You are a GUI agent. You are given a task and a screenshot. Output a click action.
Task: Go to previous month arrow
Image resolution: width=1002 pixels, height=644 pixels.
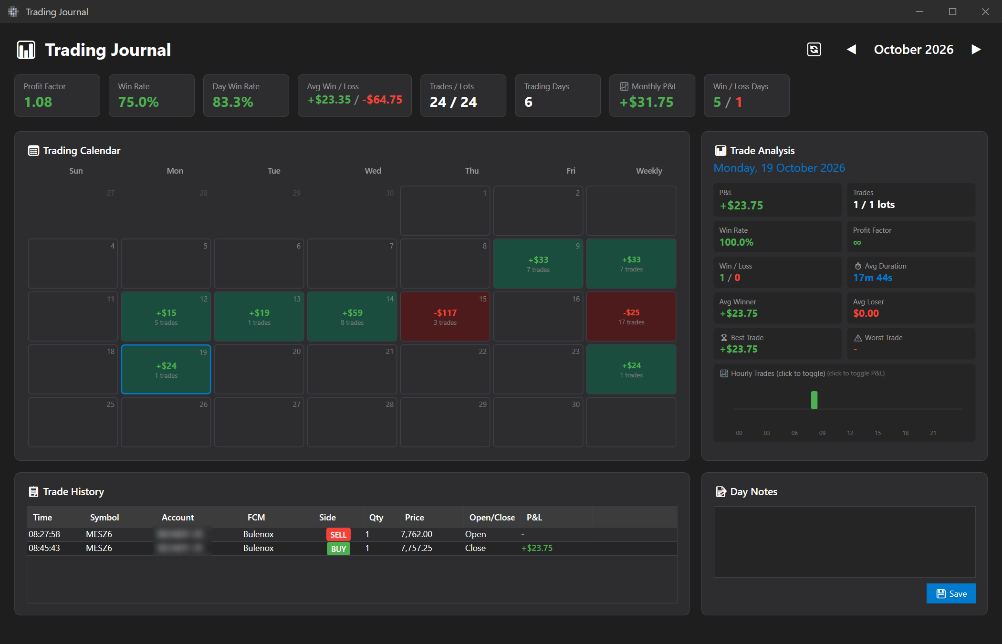coord(851,49)
